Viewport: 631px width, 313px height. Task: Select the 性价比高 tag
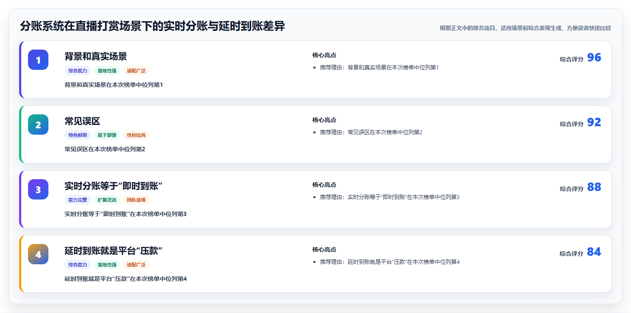[x=136, y=135]
